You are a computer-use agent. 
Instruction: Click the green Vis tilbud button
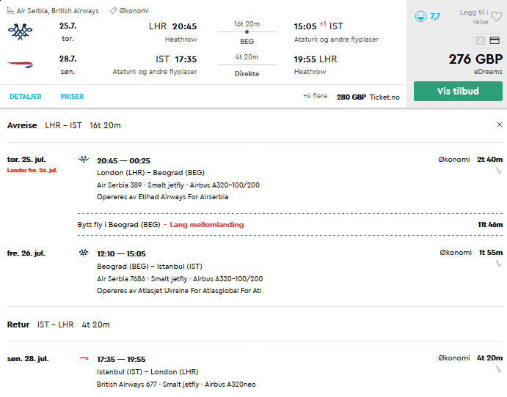pyautogui.click(x=458, y=91)
